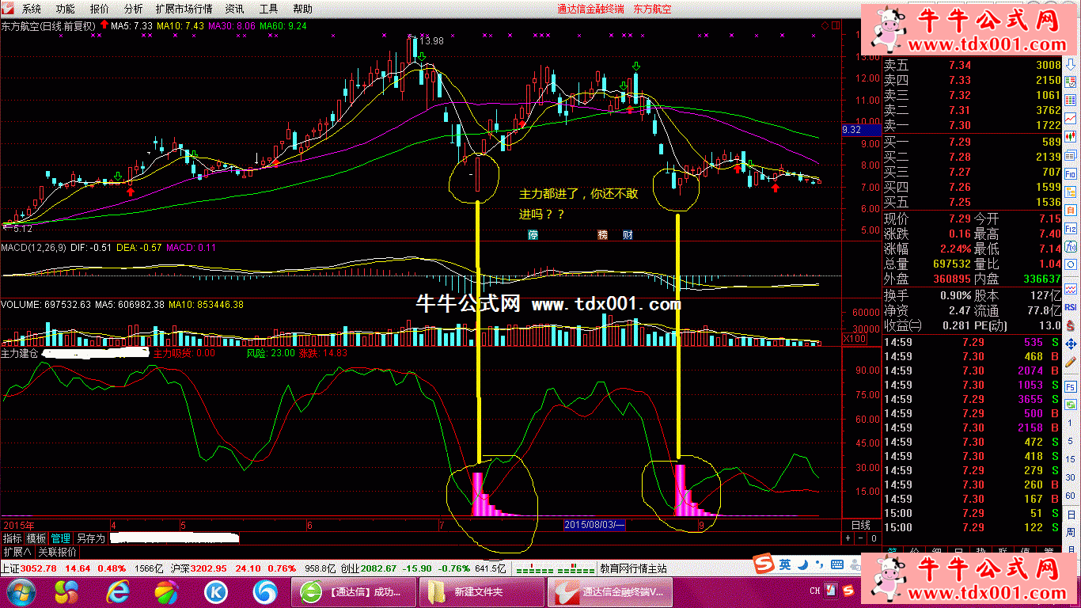Click the 停 marker below the price chart
Image resolution: width=1081 pixels, height=608 pixels.
533,235
